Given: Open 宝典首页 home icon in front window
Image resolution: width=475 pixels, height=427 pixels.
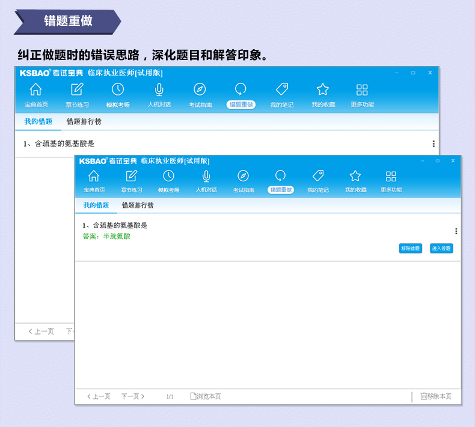Looking at the screenshot, I should [94, 176].
